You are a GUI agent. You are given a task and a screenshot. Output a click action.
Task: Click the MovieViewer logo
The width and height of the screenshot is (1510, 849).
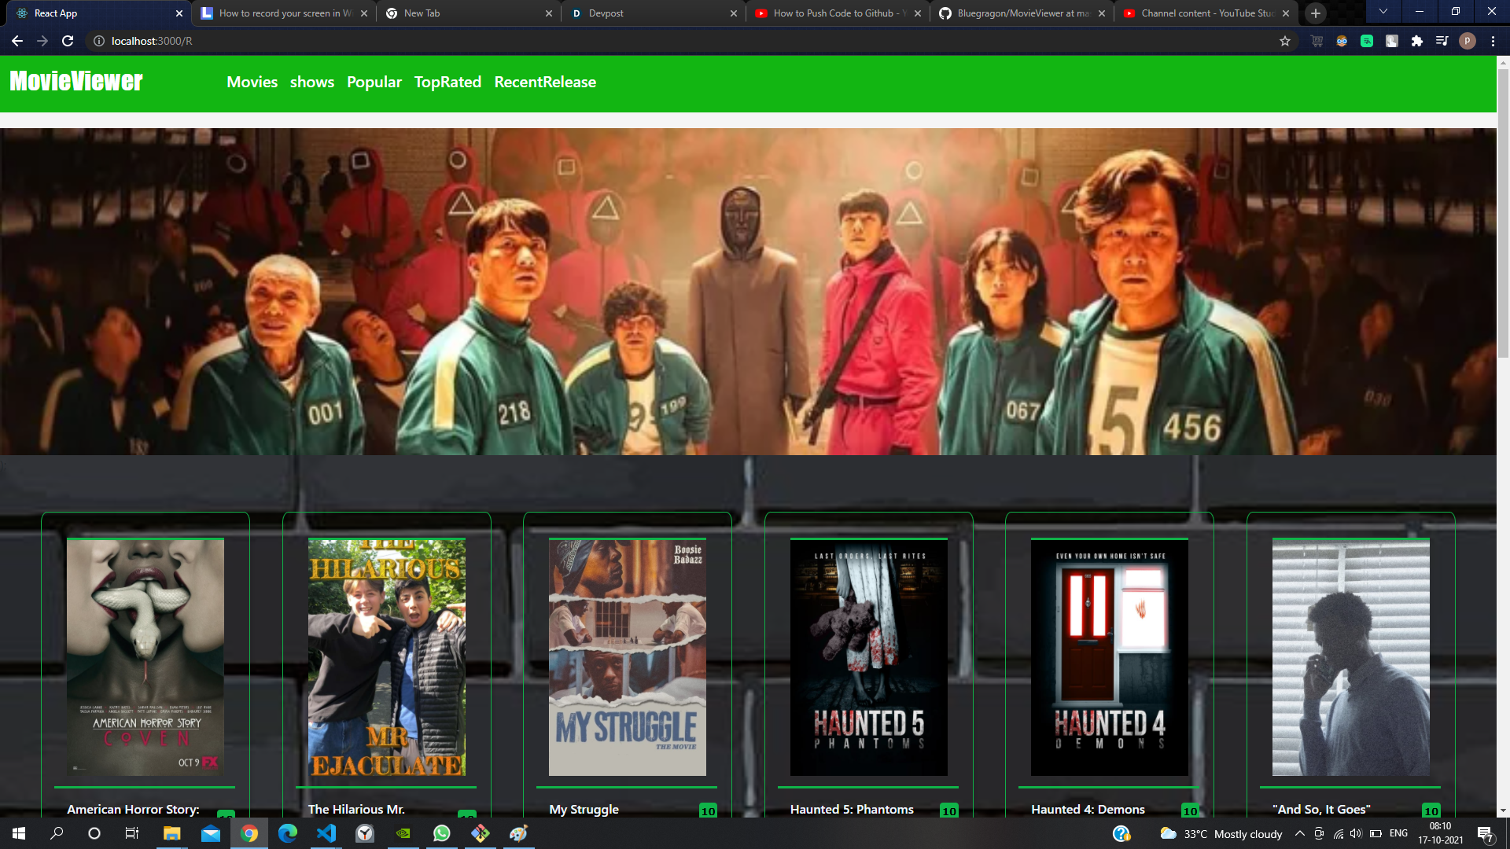tap(76, 82)
